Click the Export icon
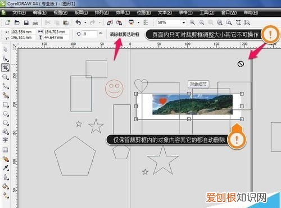The height and width of the screenshot is (208, 281). [x=119, y=22]
